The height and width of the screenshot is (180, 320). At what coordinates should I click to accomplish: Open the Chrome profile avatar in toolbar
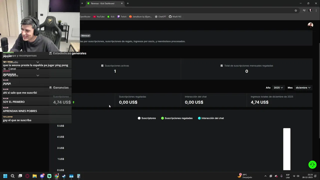click(x=310, y=10)
